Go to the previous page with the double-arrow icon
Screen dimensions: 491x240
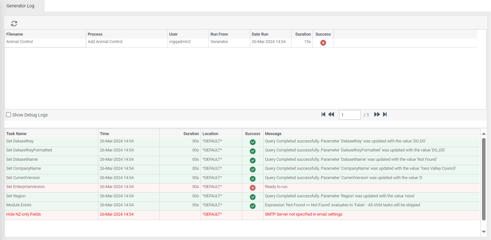pos(331,114)
